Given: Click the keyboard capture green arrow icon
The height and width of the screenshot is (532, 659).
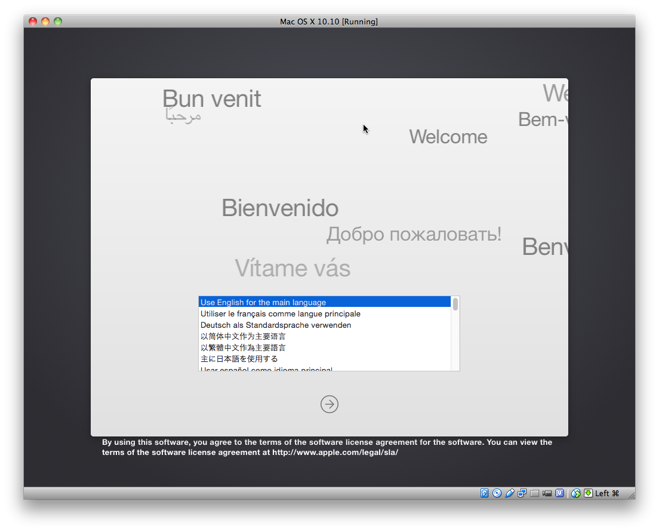Looking at the screenshot, I should (589, 493).
